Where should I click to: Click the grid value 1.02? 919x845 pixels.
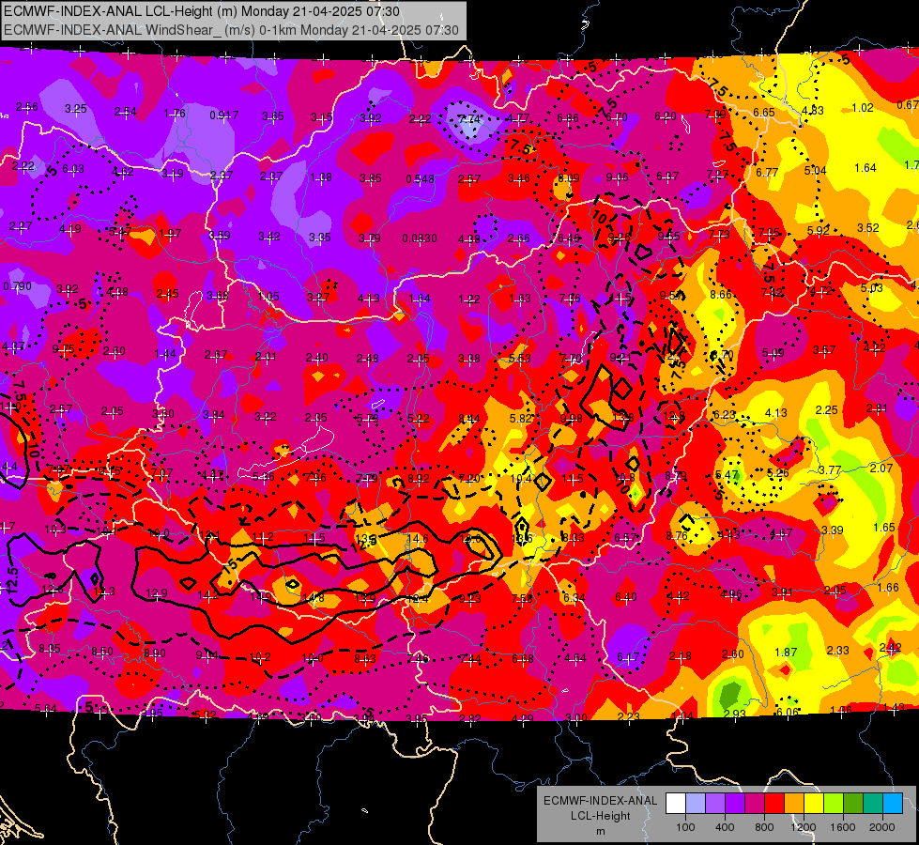(863, 108)
